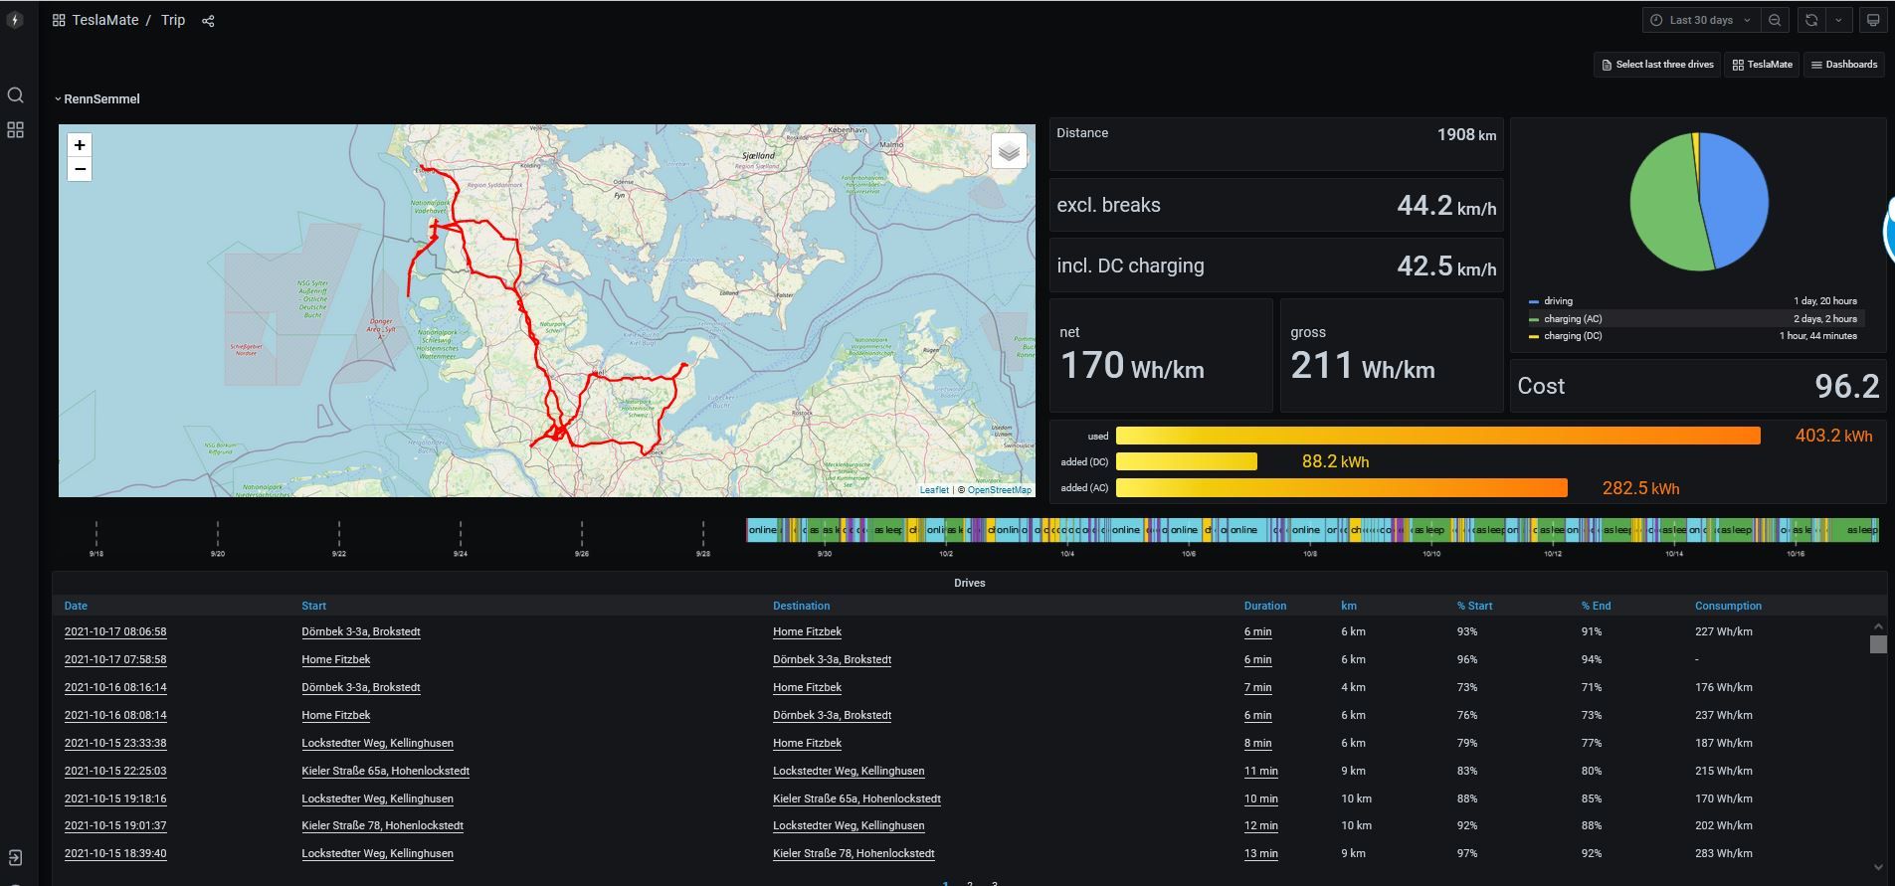The width and height of the screenshot is (1895, 886).
Task: Click the incl. DC charging 42.5 km/h stat
Action: (x=1276, y=266)
